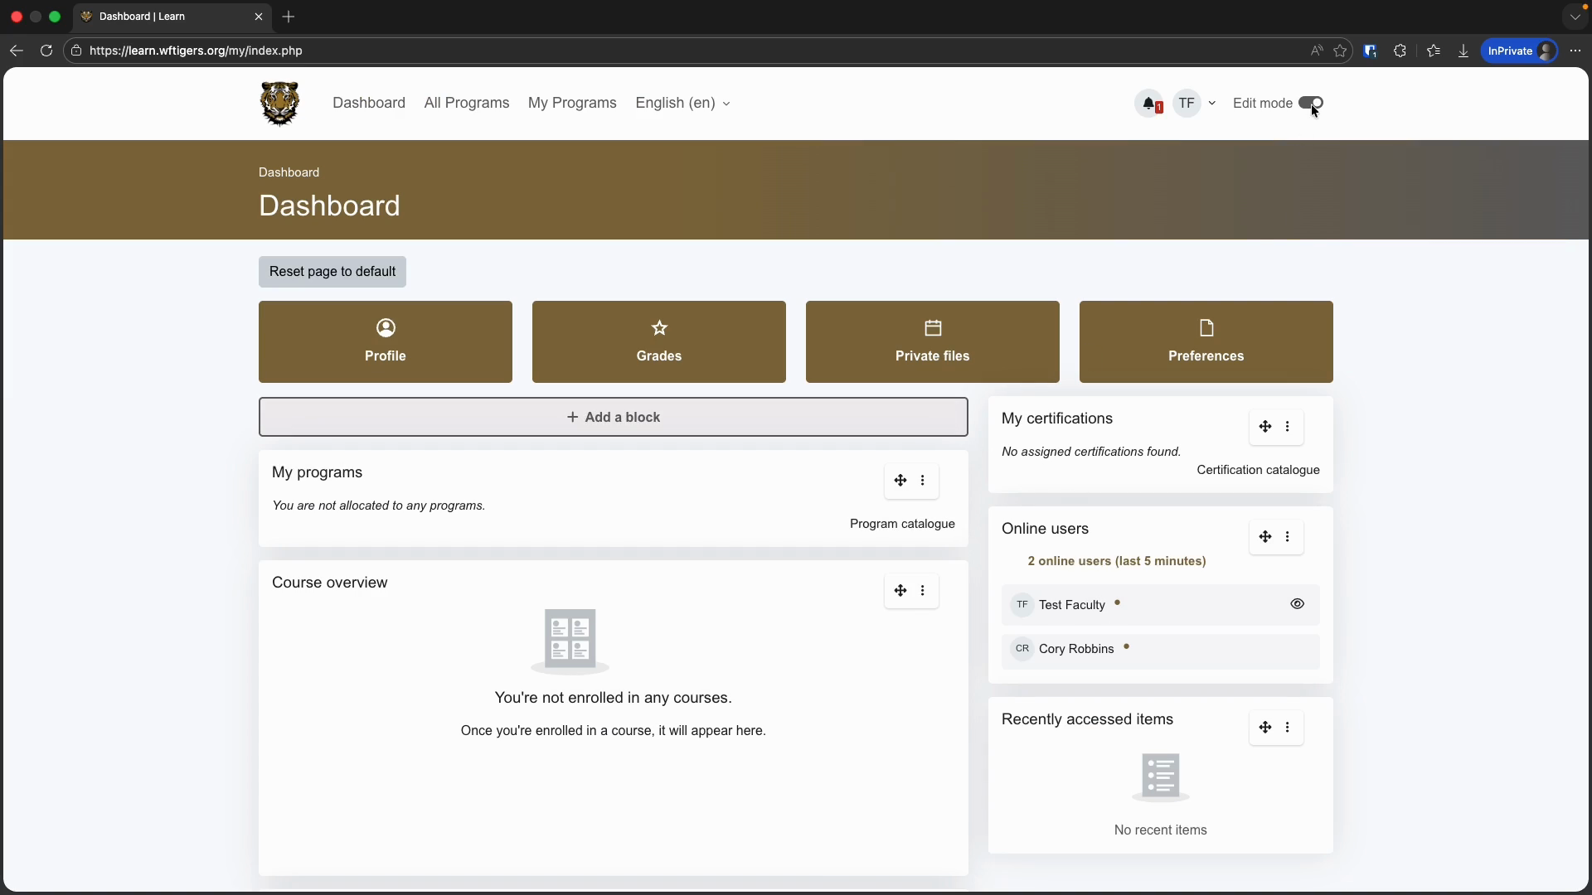Open the Certification catalogue link
The image size is (1592, 895).
click(x=1258, y=470)
